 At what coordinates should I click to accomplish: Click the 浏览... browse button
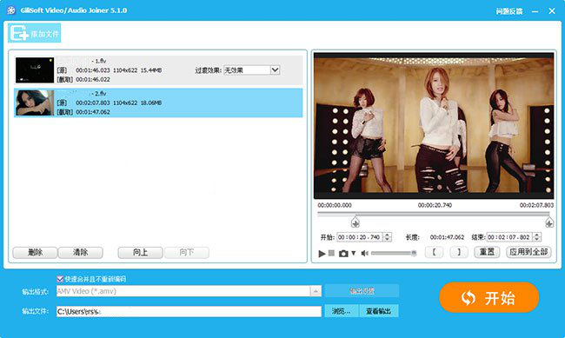[342, 311]
